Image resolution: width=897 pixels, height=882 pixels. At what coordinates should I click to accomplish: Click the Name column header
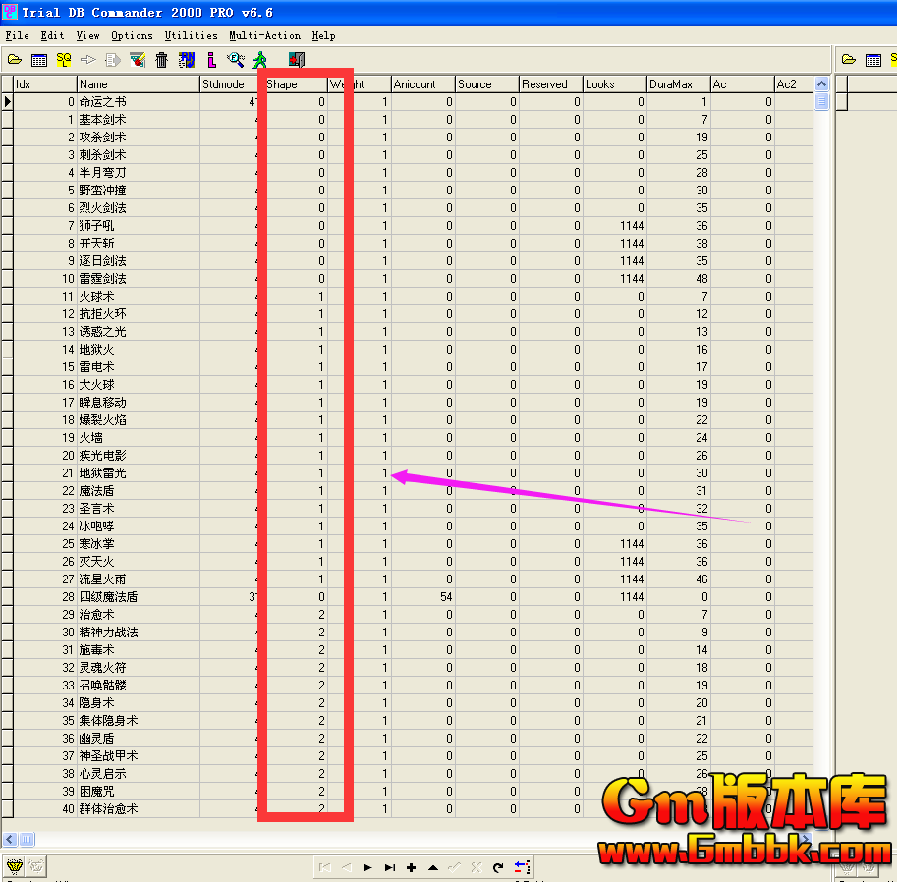[136, 84]
